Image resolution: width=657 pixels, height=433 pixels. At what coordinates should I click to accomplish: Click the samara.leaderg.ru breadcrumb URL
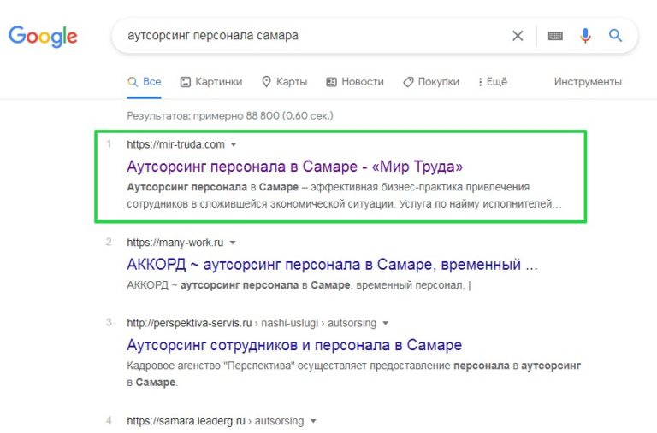pos(216,421)
